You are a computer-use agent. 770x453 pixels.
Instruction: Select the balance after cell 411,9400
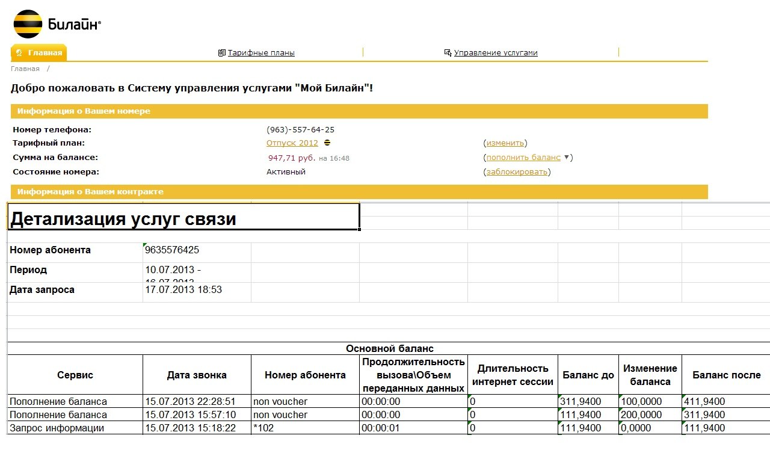click(726, 401)
